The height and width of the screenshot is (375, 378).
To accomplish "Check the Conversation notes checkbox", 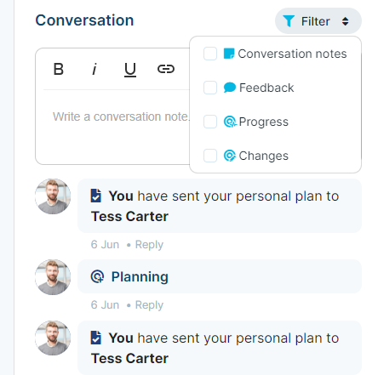I will [x=210, y=54].
